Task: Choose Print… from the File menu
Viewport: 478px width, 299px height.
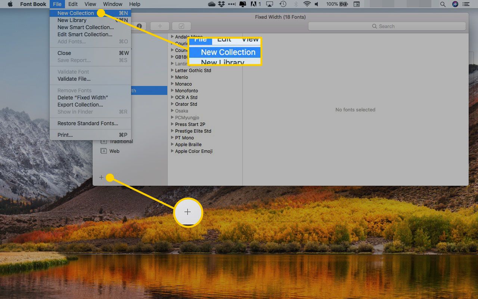Action: (x=90, y=135)
